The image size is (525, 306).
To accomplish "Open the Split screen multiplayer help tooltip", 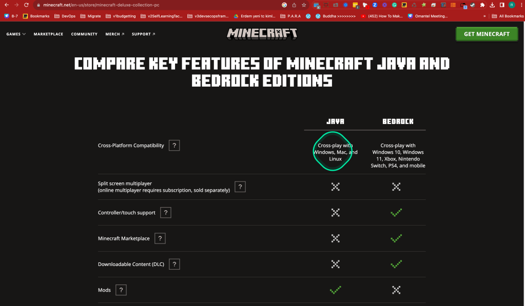I will [240, 187].
